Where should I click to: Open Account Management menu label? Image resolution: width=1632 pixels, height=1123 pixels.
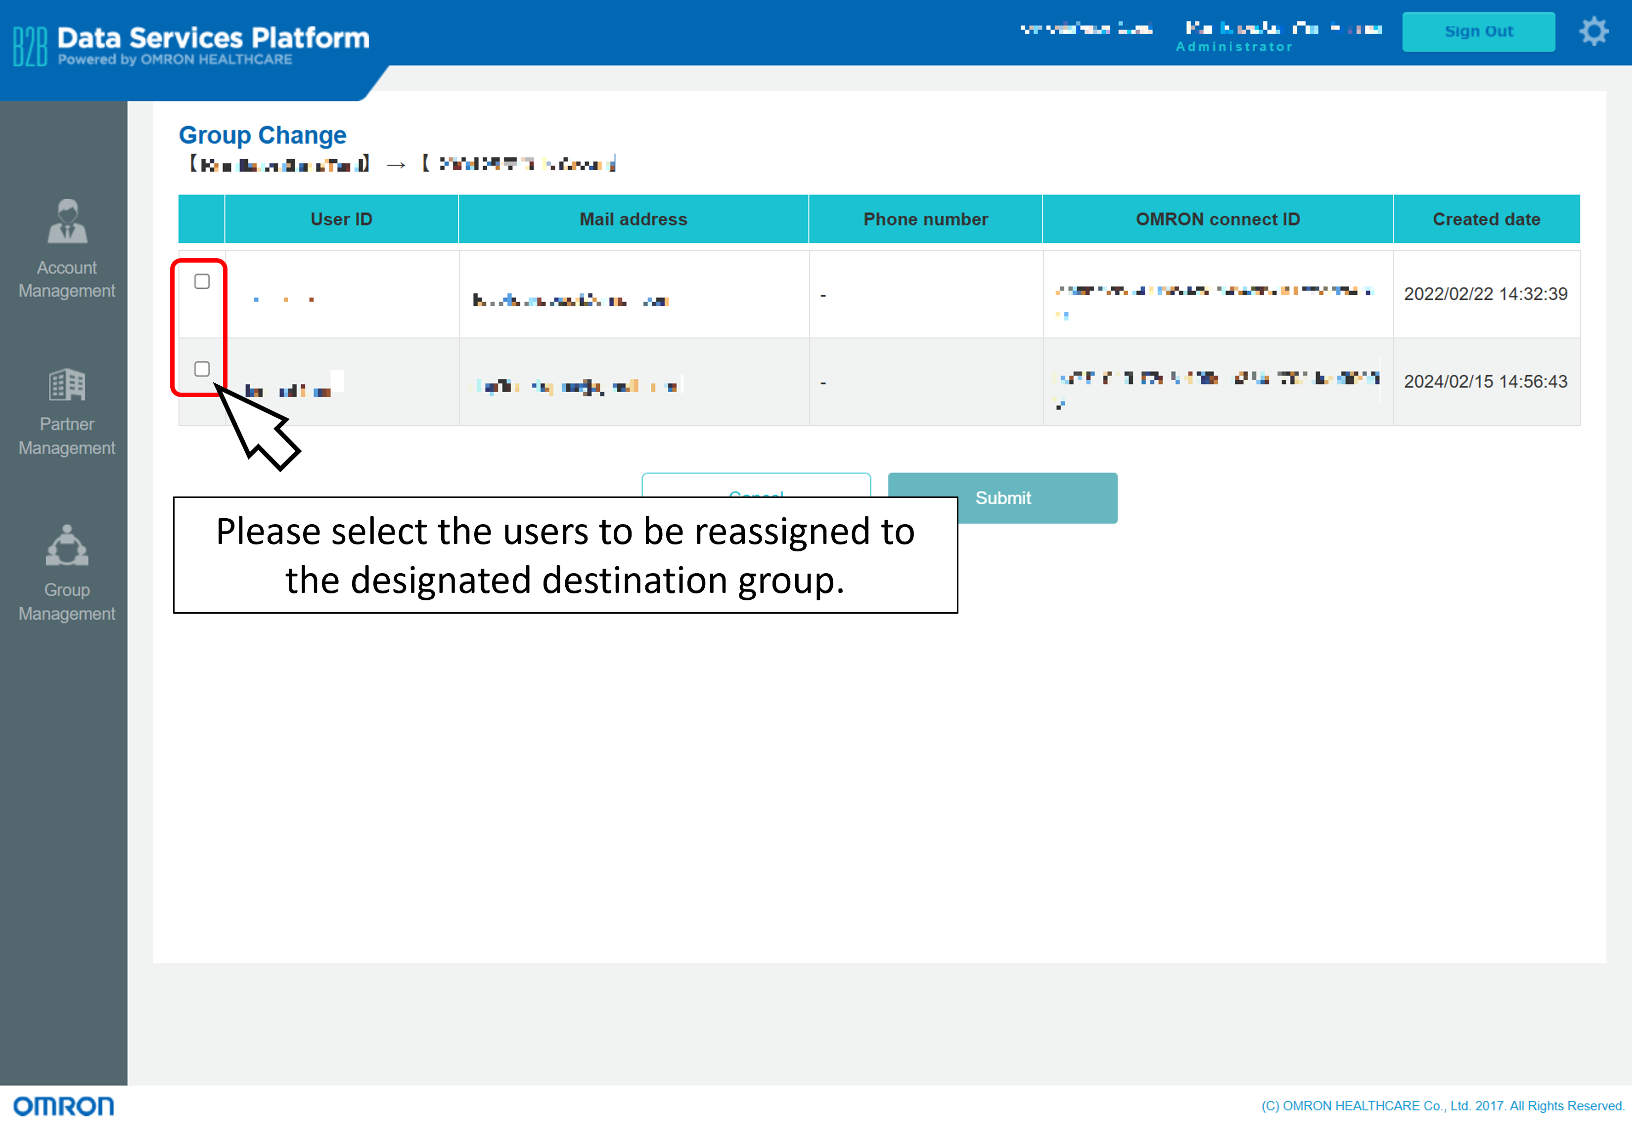tap(67, 279)
